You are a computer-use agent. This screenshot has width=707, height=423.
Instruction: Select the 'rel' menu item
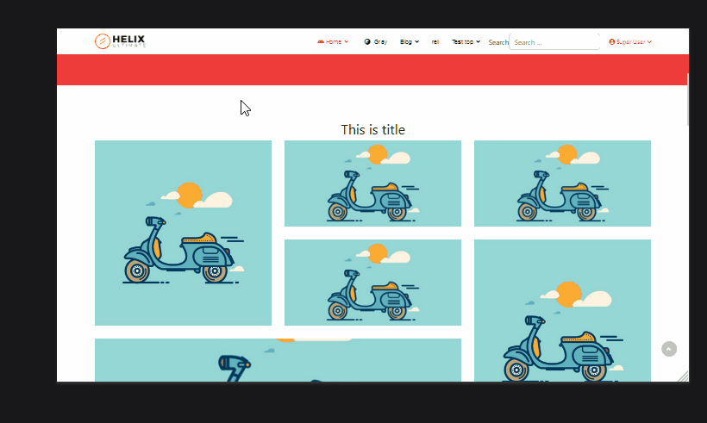(435, 41)
